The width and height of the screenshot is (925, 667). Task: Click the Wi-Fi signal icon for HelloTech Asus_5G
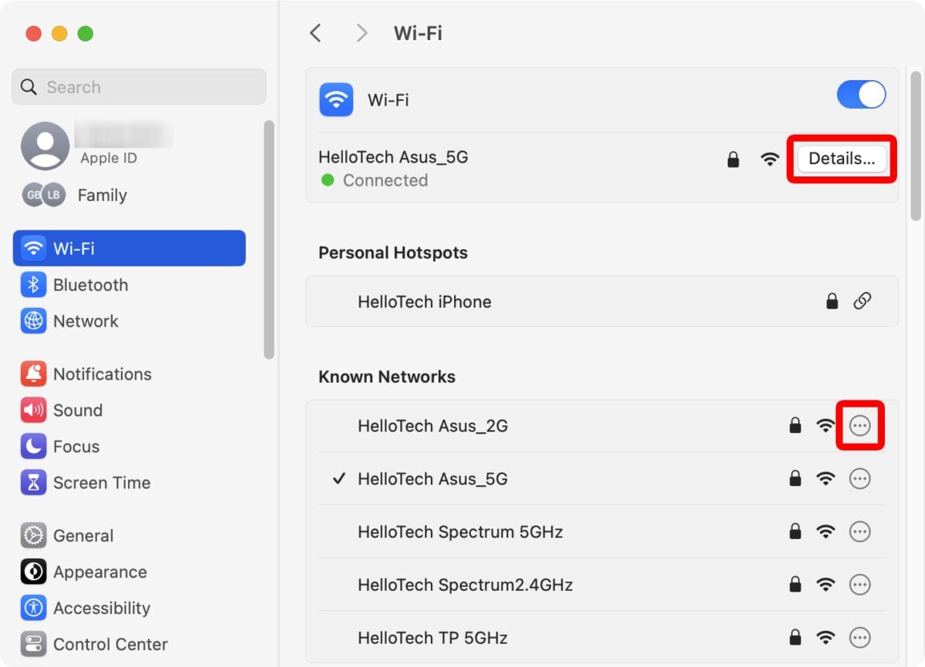click(769, 159)
